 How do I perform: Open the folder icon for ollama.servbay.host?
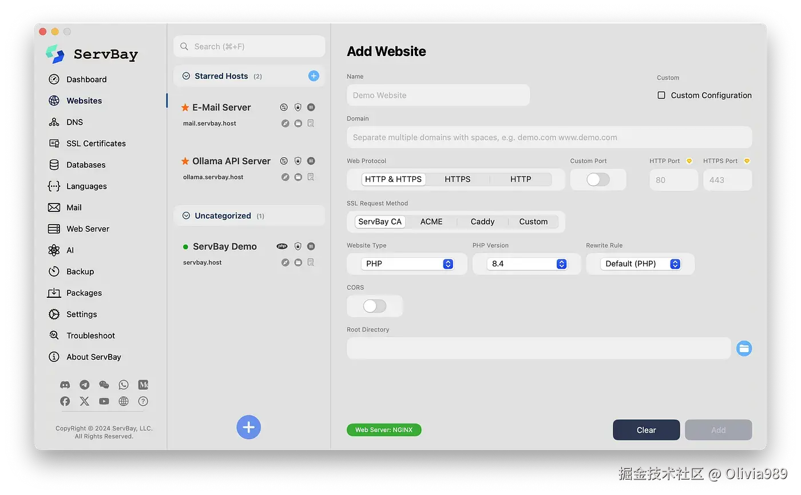point(298,177)
